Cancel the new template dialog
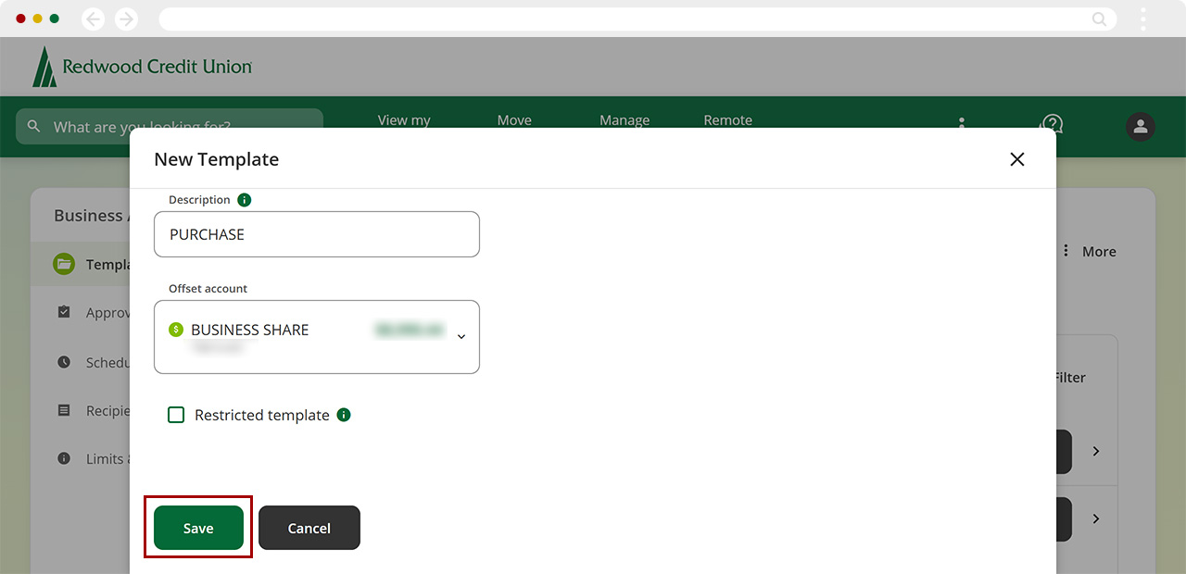 [309, 528]
